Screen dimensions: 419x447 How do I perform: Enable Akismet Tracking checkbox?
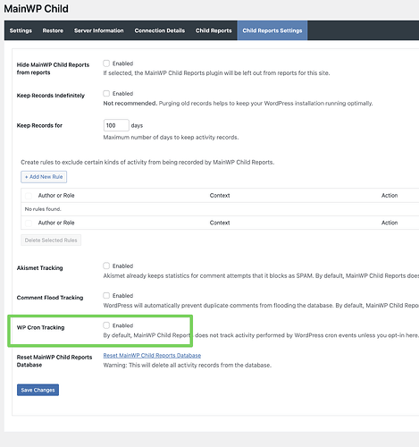click(x=106, y=266)
